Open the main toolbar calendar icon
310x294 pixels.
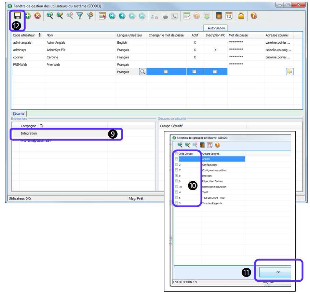[x=229, y=16]
